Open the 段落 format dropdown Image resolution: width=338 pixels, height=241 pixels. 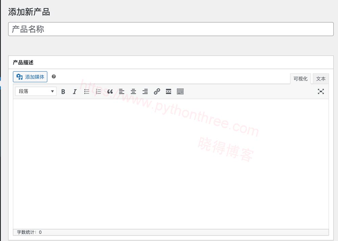click(x=35, y=91)
